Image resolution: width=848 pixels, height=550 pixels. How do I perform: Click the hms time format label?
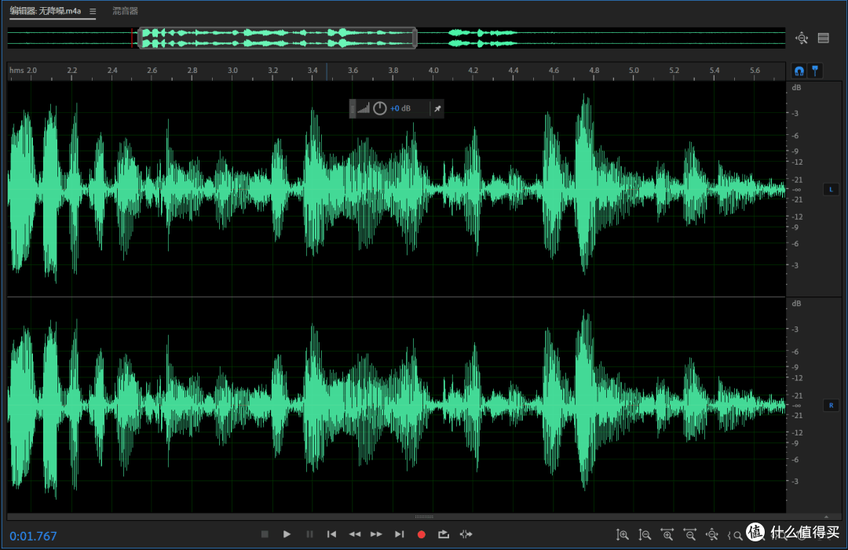click(x=16, y=71)
